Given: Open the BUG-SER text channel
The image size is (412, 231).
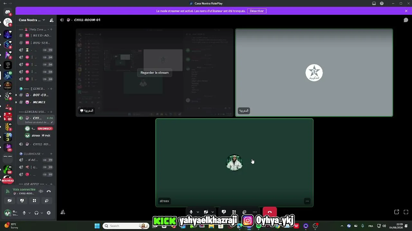Looking at the screenshot, I should [35, 43].
